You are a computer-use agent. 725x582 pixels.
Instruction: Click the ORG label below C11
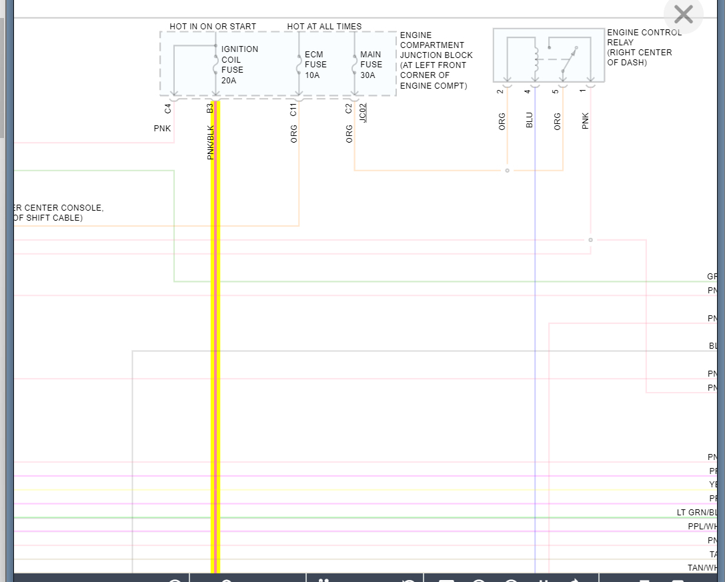pos(293,134)
